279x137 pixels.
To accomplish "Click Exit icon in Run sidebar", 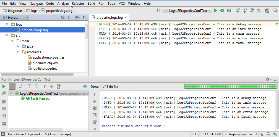I will (x=4, y=116).
